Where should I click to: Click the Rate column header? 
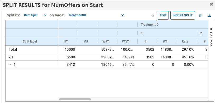(185, 41)
